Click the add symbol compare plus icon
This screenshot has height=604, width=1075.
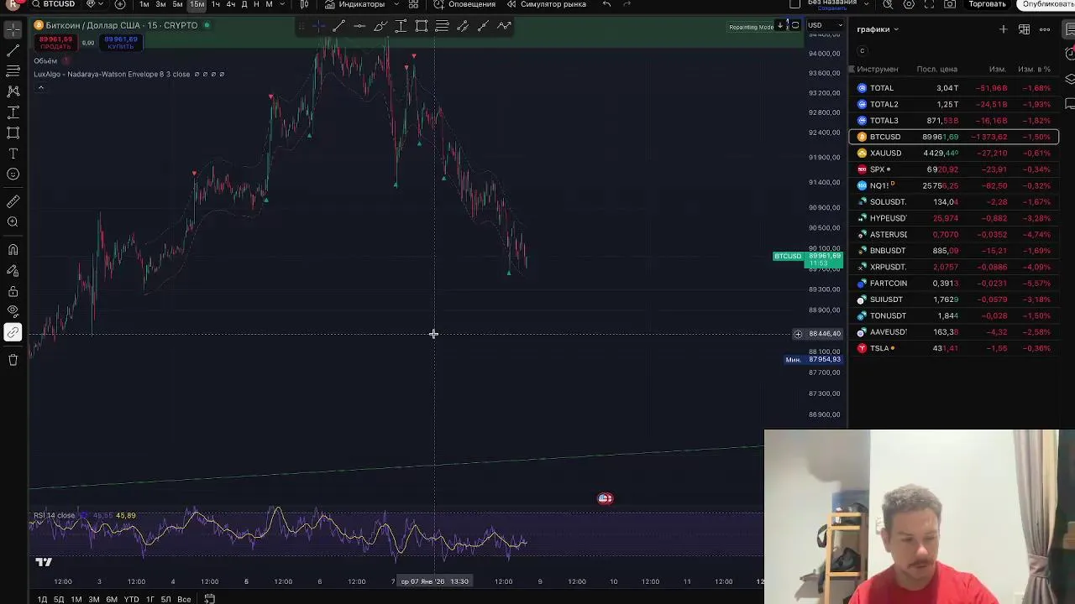click(120, 4)
